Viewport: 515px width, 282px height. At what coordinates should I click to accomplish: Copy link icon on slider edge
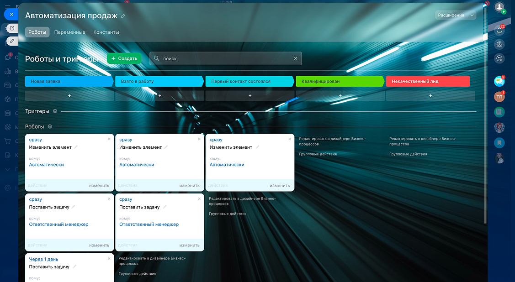pos(12,41)
